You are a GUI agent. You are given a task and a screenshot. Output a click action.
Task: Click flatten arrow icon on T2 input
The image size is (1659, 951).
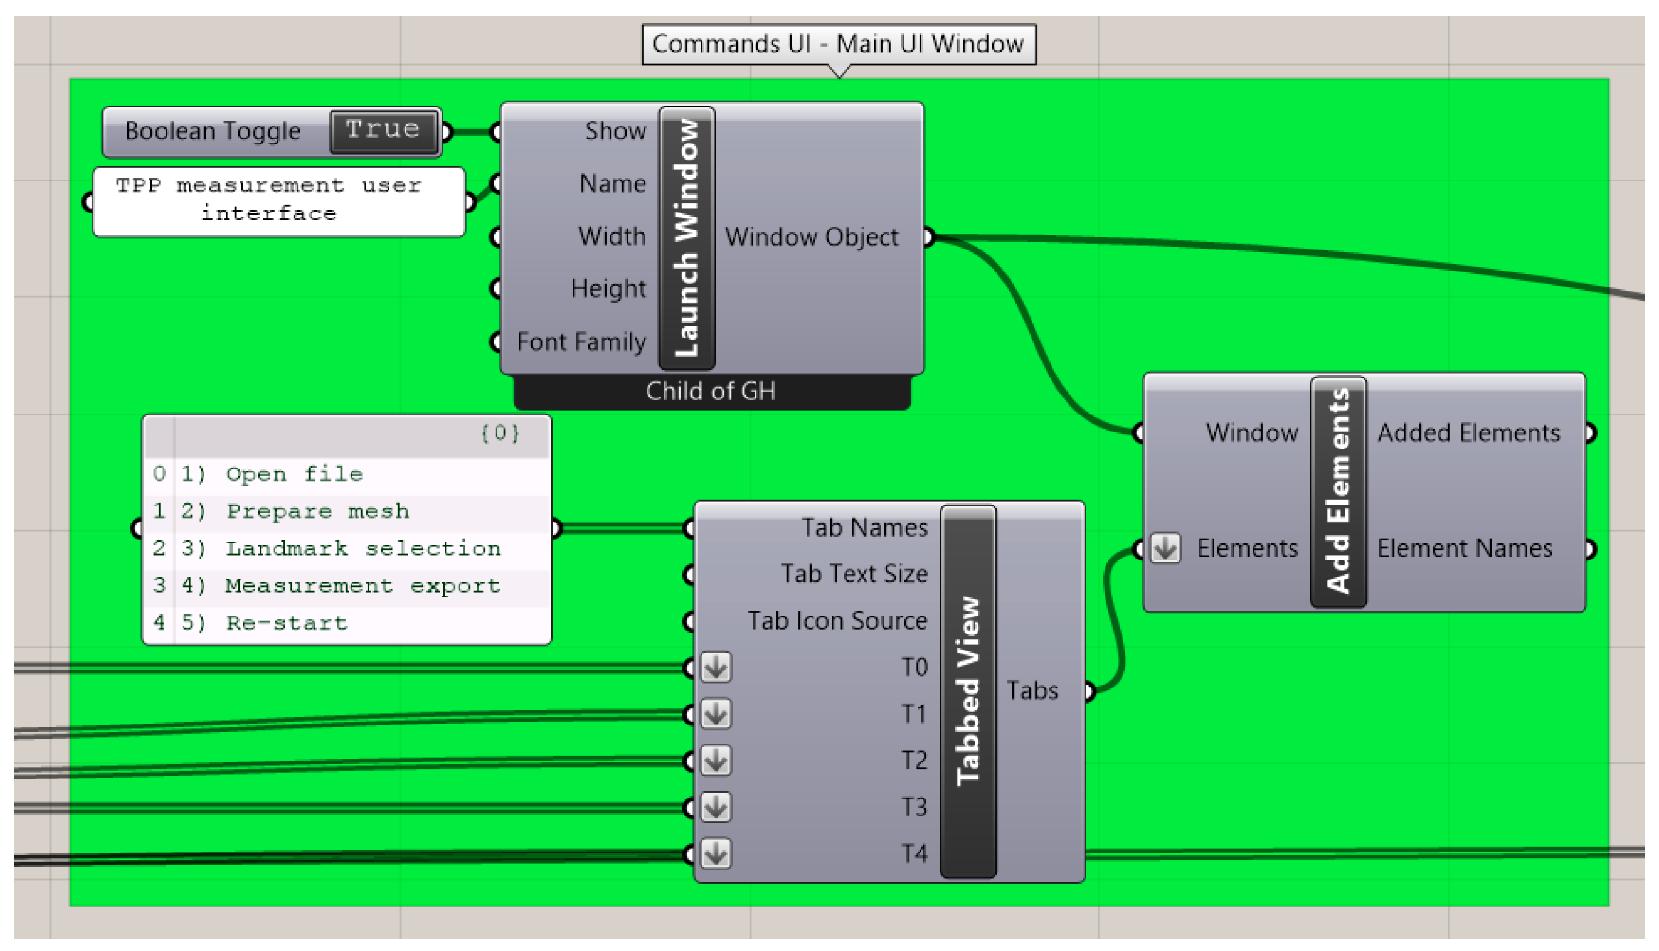click(x=716, y=761)
